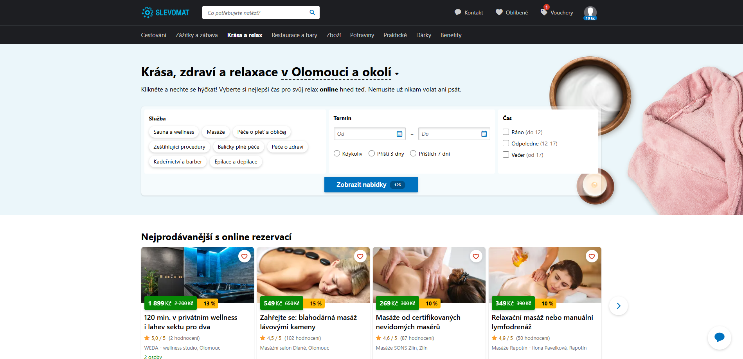
Task: Open Vouchery tag icon
Action: pyautogui.click(x=544, y=12)
